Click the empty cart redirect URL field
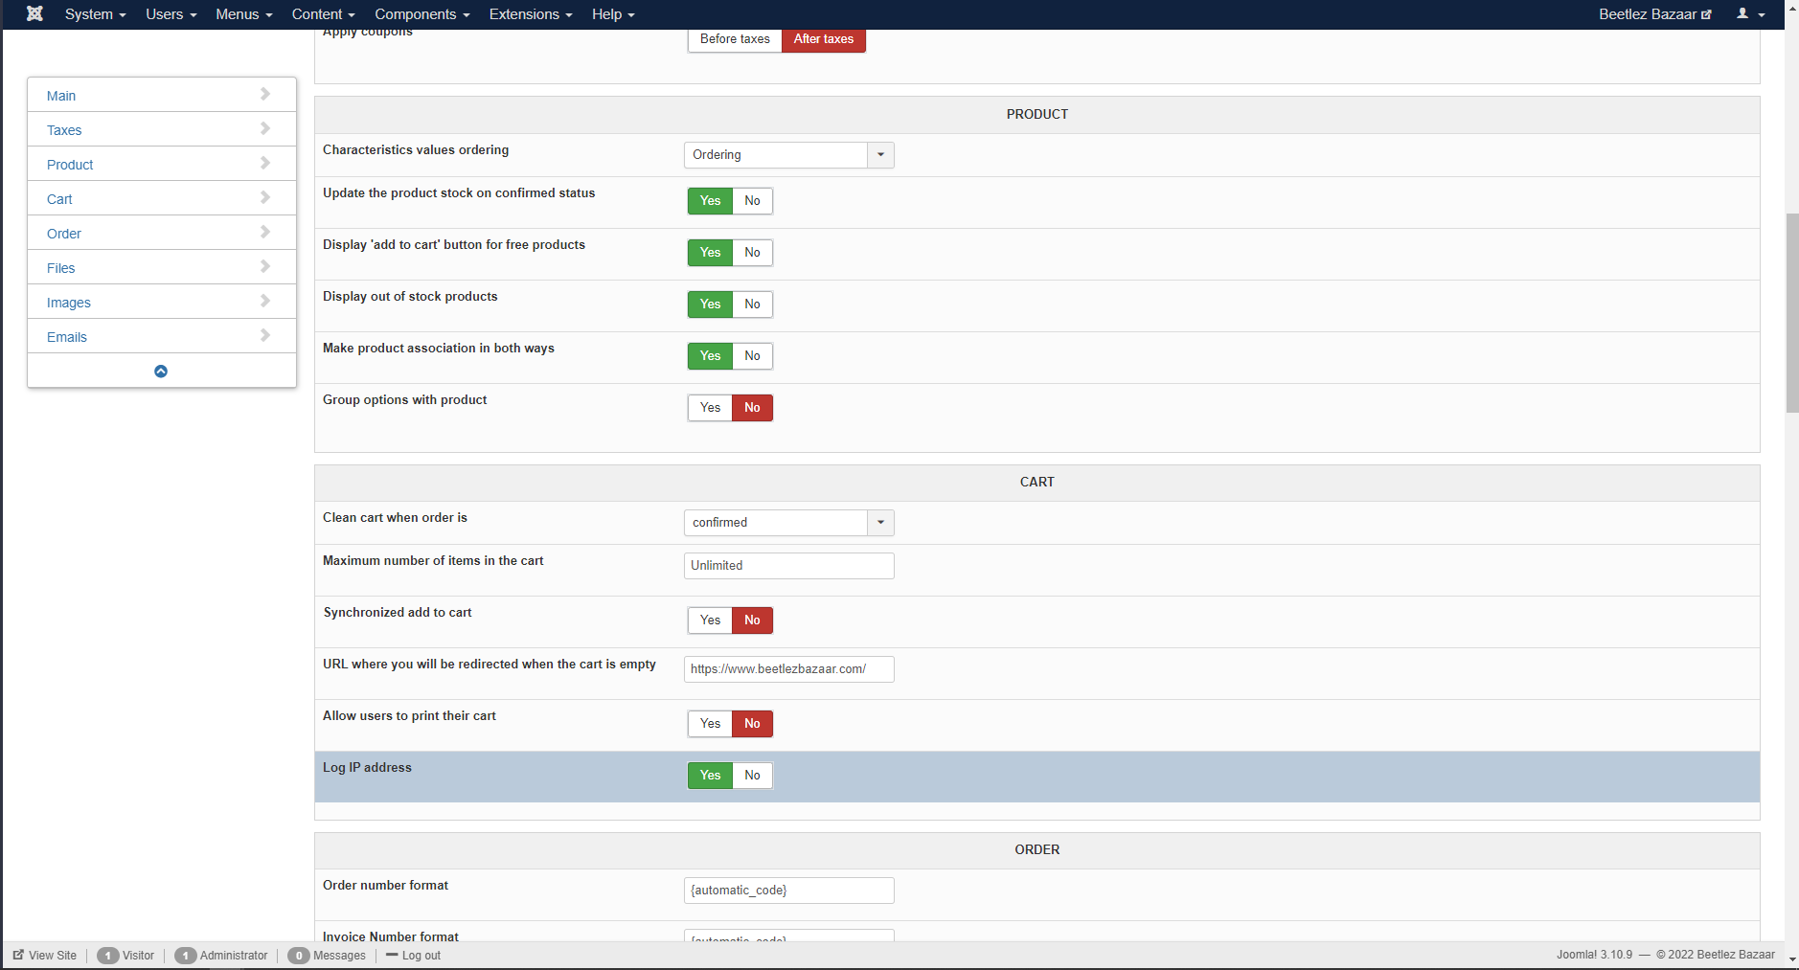The width and height of the screenshot is (1799, 970). 789,669
